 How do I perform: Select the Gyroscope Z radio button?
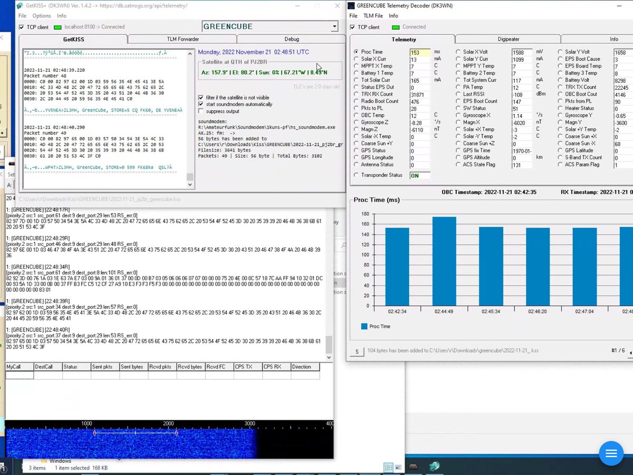click(357, 122)
